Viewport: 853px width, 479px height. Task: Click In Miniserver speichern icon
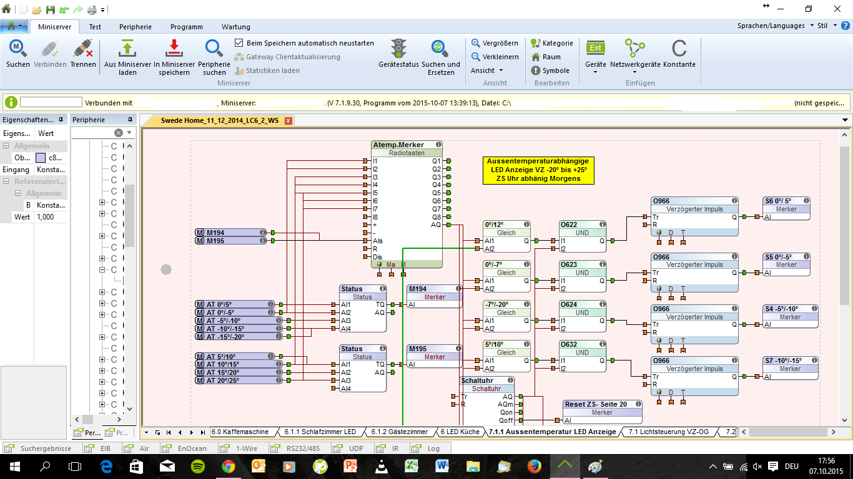point(174,49)
